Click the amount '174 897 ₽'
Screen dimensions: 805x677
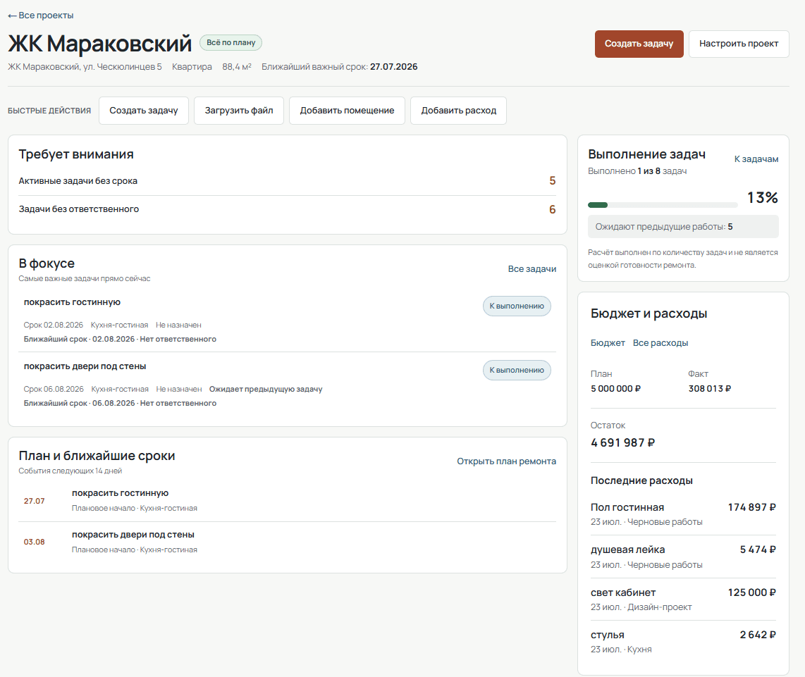coord(751,507)
